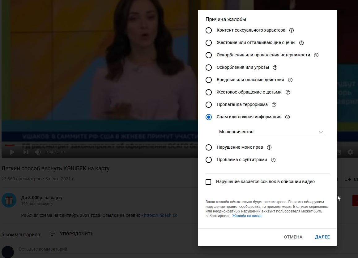Click the channel gift avatar
Screen dimensions: 358x258
(x=9, y=200)
